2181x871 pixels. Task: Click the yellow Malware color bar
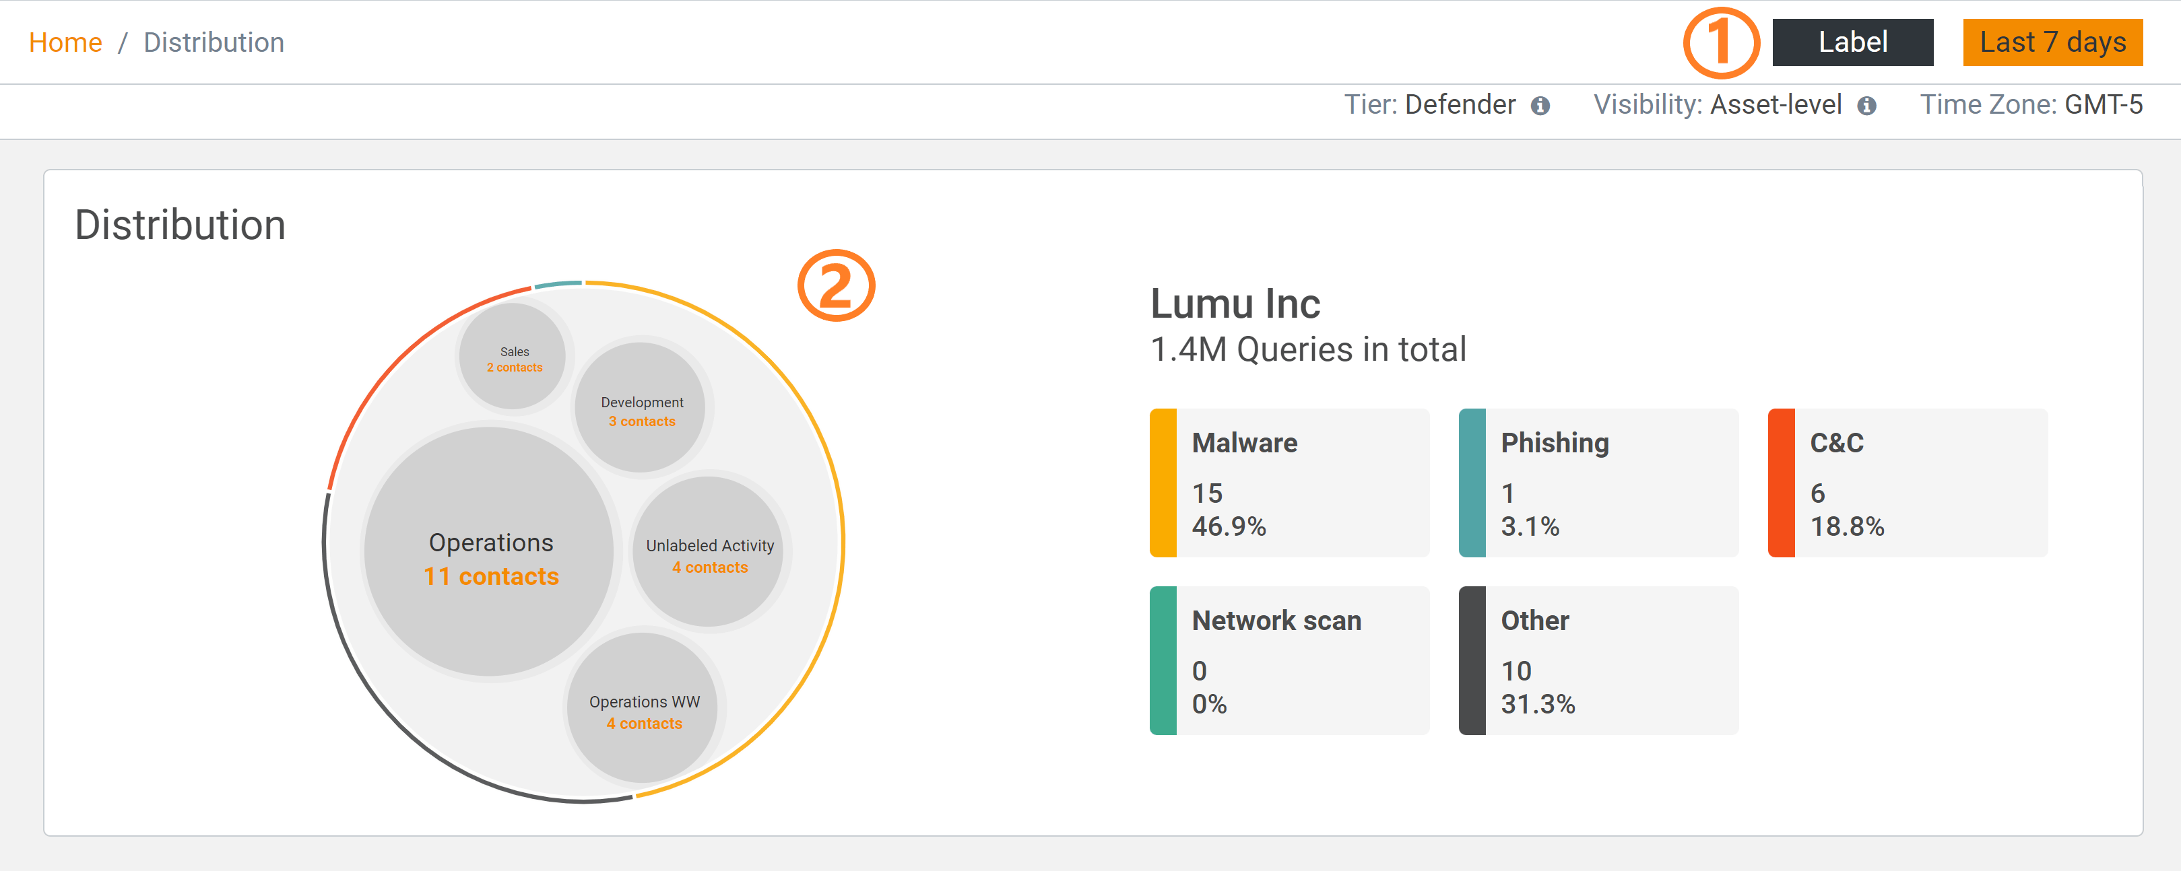point(1163,483)
